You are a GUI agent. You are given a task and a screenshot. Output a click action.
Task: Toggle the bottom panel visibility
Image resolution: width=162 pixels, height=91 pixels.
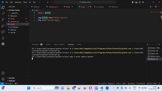(136, 2)
